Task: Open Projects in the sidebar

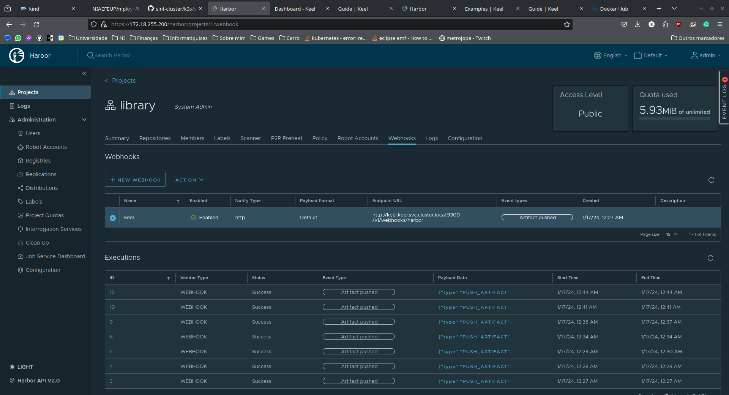Action: (46, 92)
